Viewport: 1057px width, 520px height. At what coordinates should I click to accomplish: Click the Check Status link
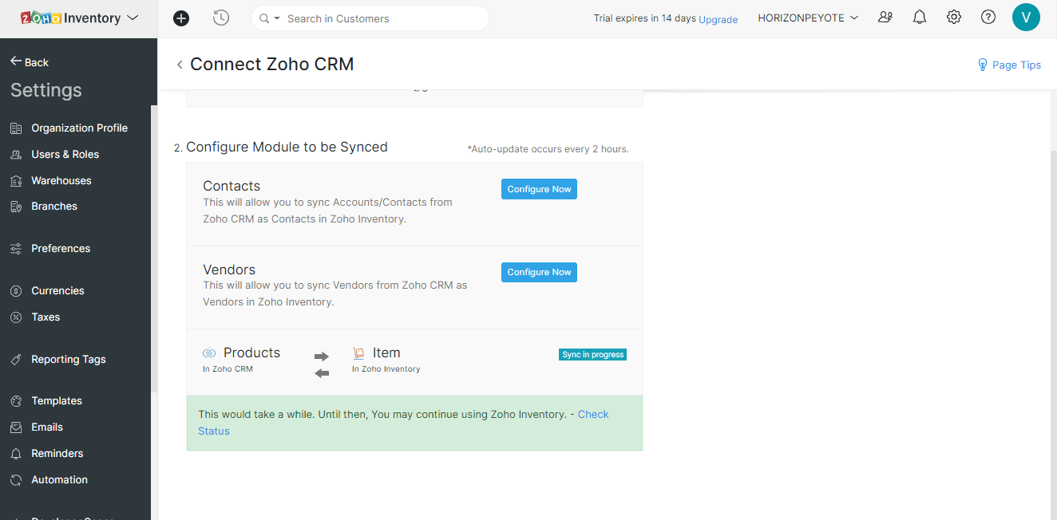(x=592, y=414)
